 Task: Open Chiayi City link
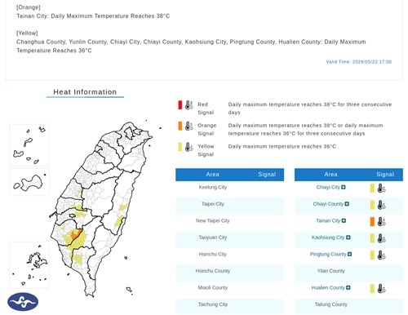[x=328, y=187]
